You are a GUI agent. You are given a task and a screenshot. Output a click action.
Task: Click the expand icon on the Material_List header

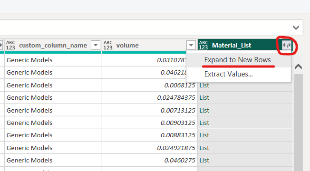point(287,45)
